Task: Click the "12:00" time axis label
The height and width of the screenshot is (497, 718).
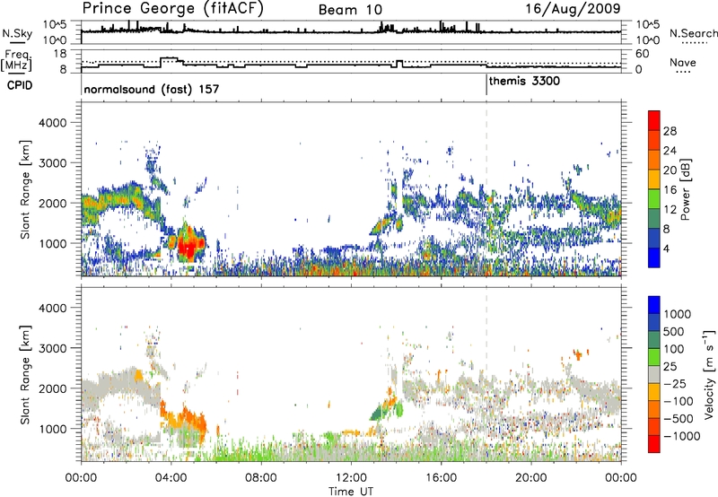Action: [x=351, y=478]
